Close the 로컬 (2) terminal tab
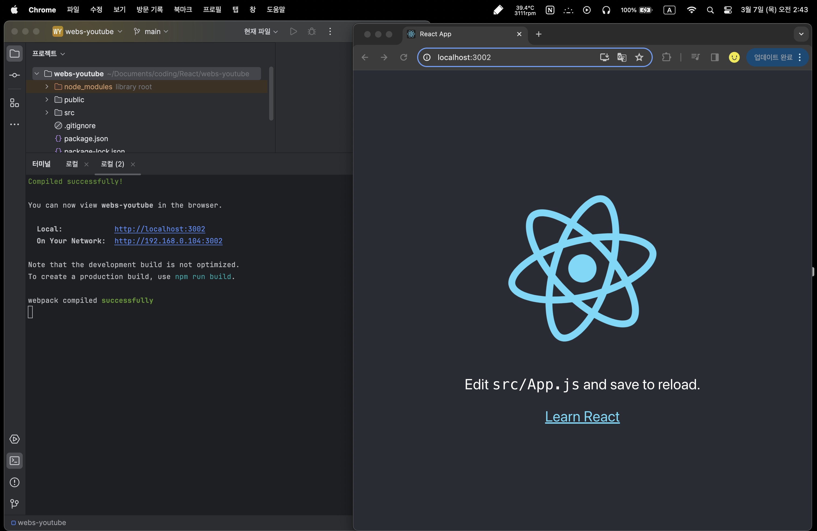Viewport: 817px width, 531px height. (x=133, y=165)
